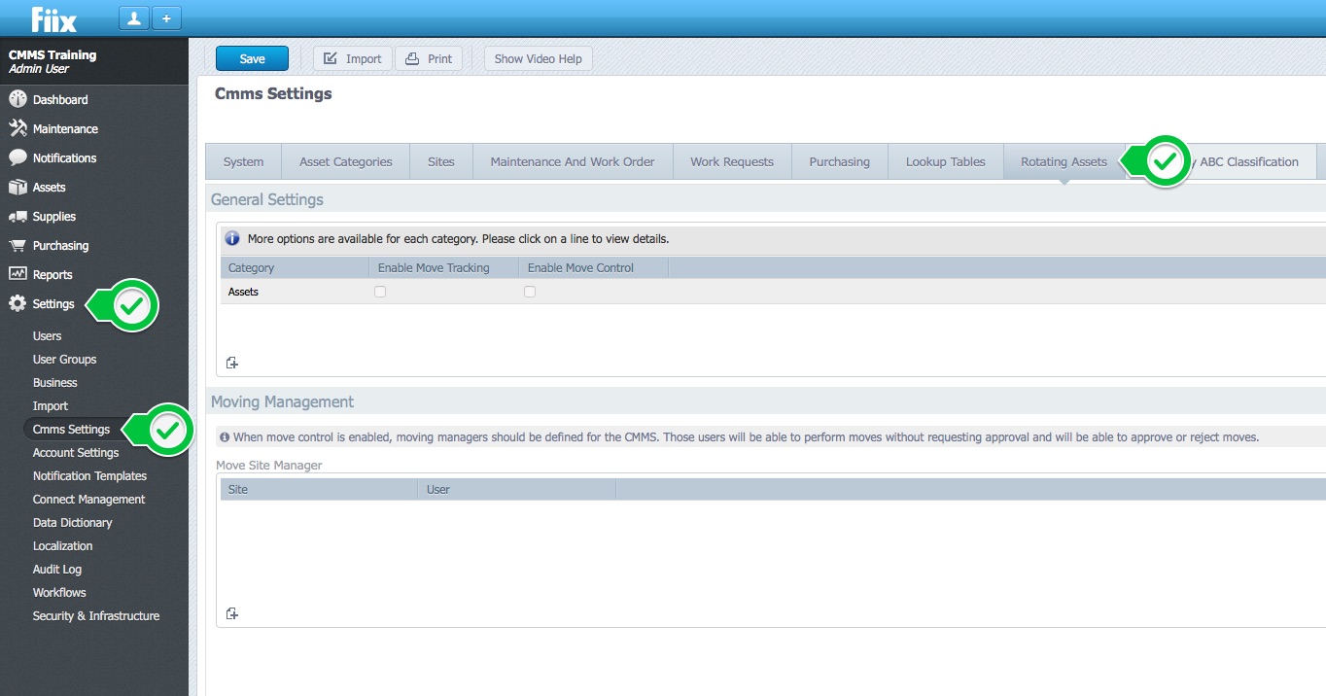Click the Dashboard gauge icon in sidebar
The image size is (1326, 696).
[x=17, y=99]
